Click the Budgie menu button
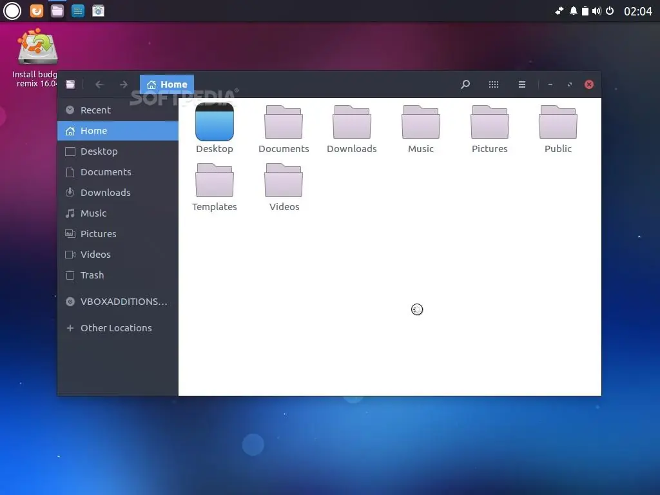660x495 pixels. pyautogui.click(x=12, y=10)
